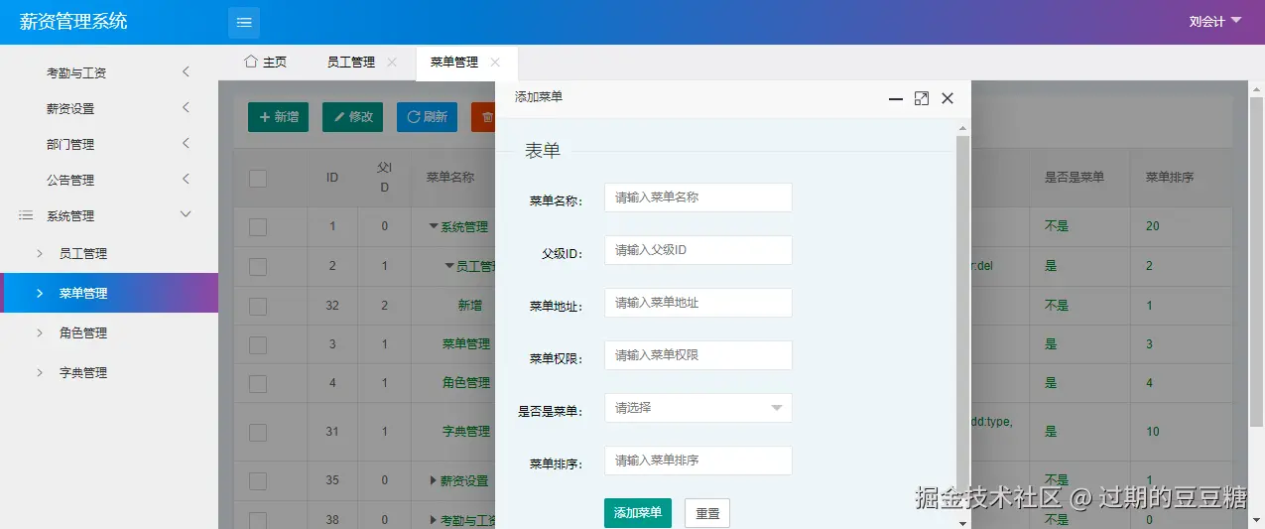Focus the 菜单名称 input field

pyautogui.click(x=698, y=198)
